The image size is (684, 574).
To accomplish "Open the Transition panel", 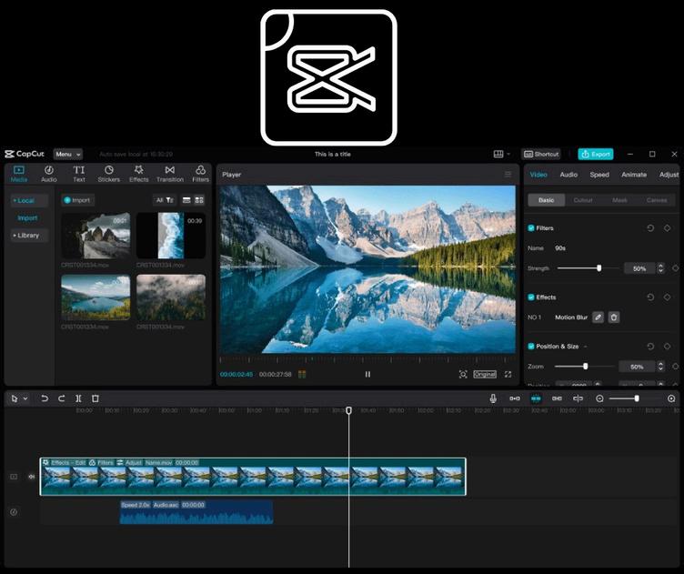I will point(169,173).
